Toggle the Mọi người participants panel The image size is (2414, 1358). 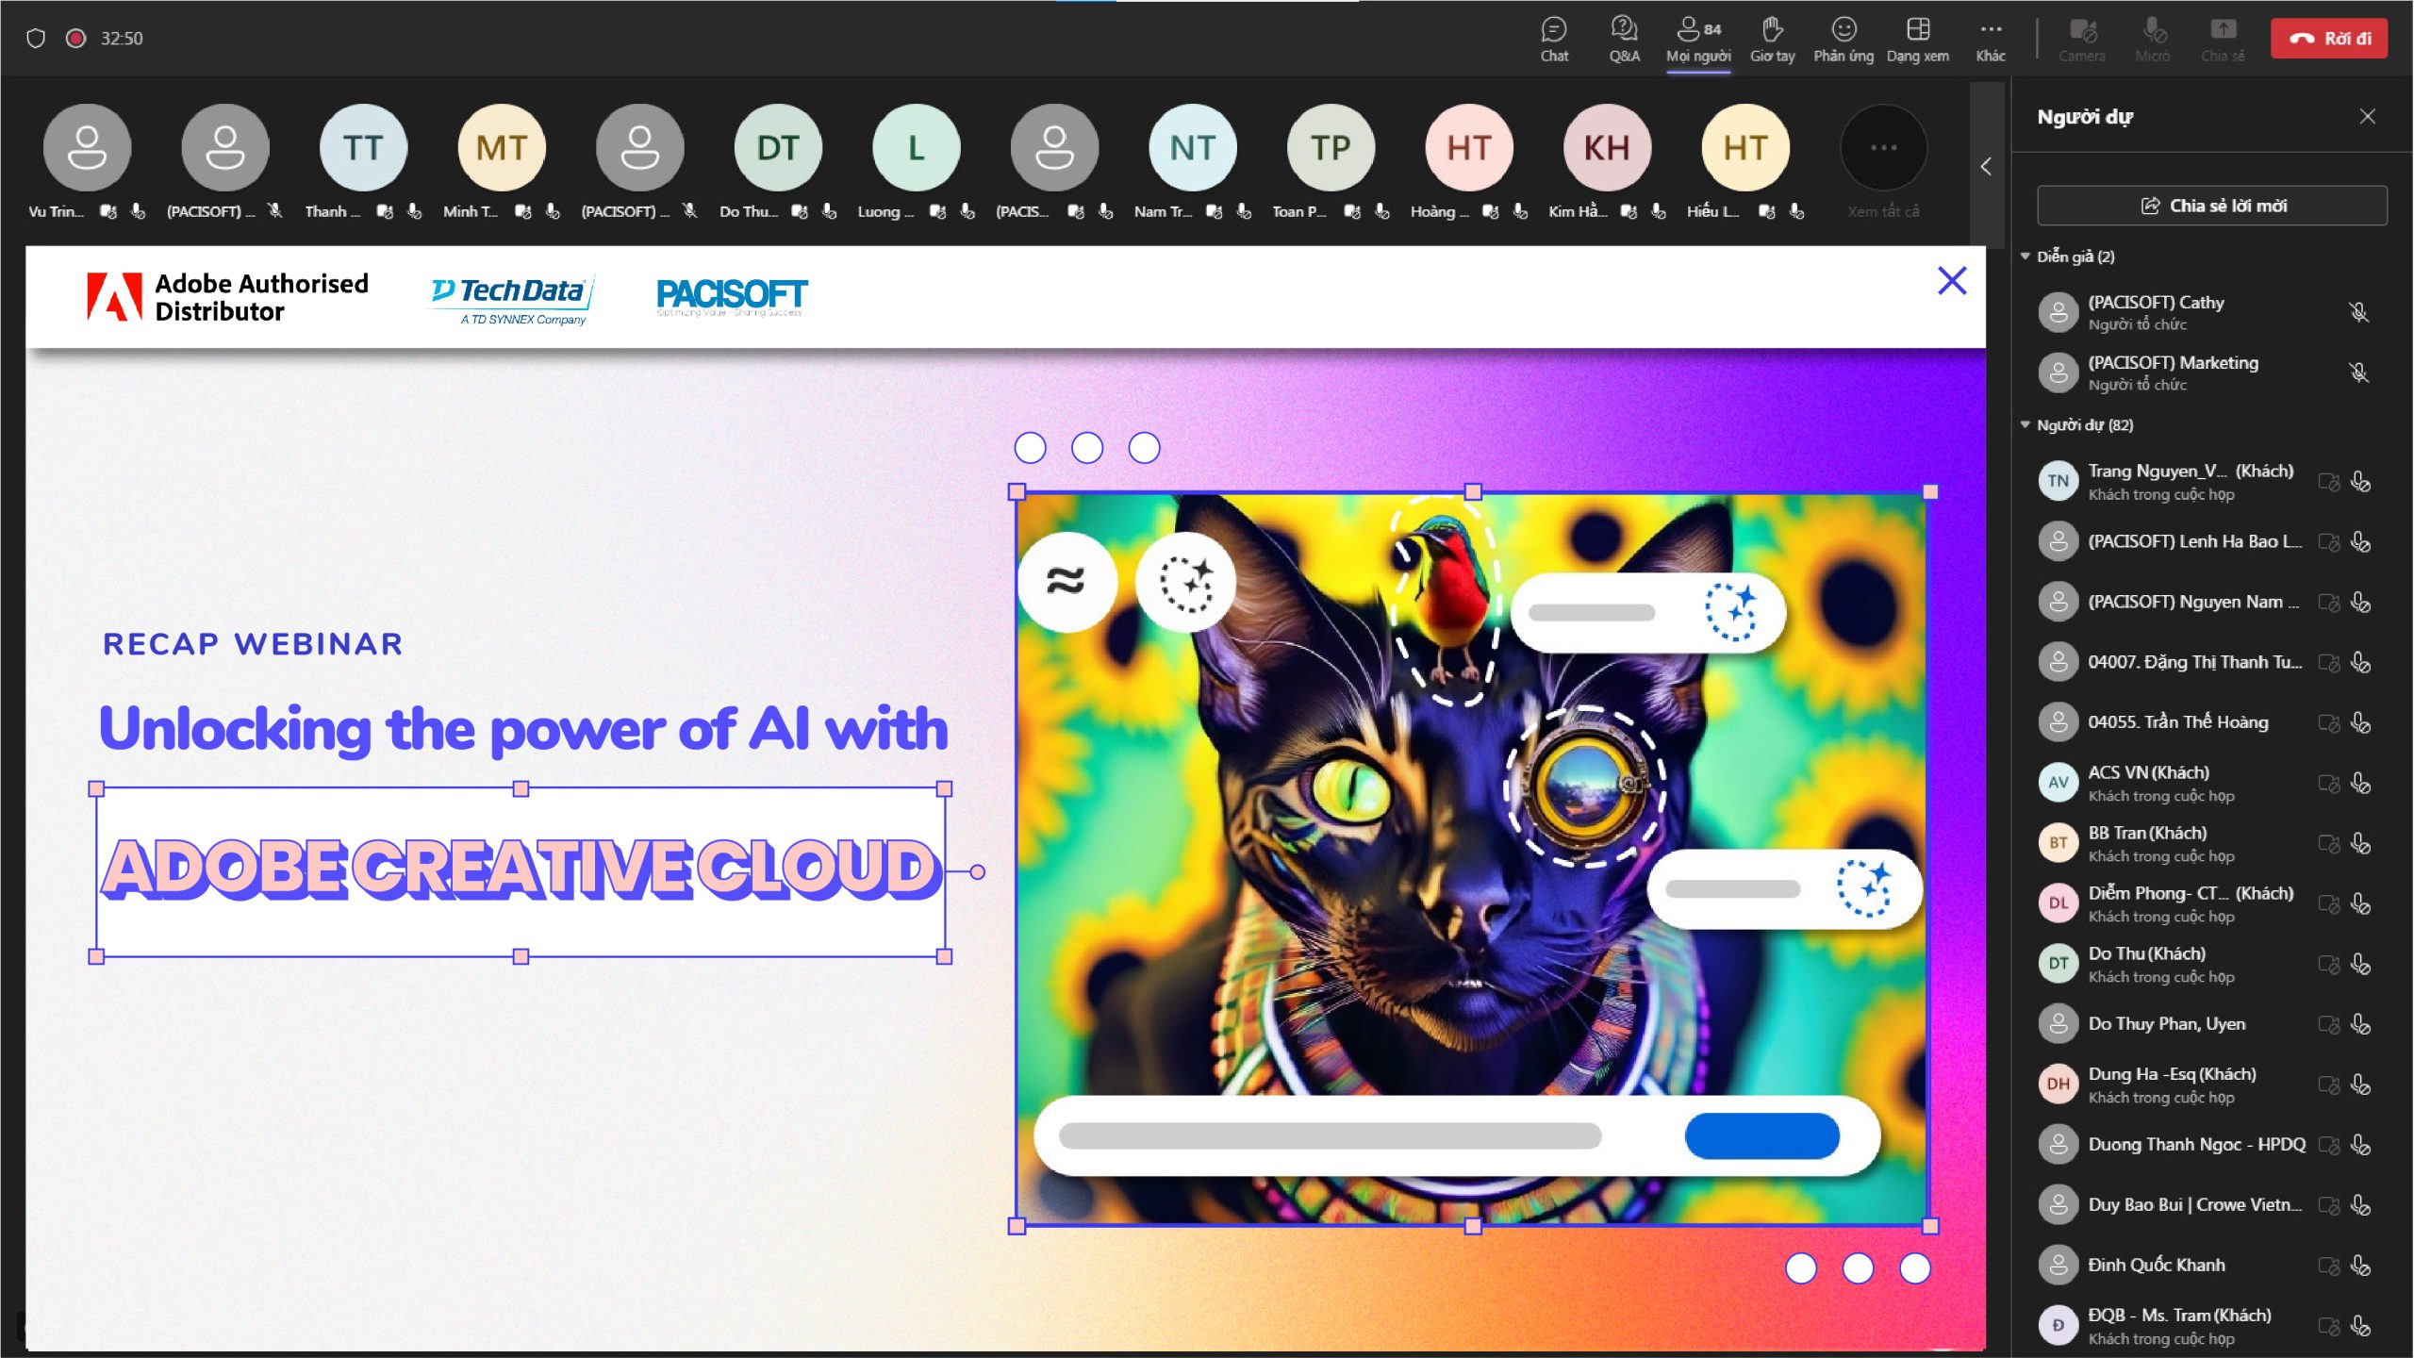tap(1698, 40)
